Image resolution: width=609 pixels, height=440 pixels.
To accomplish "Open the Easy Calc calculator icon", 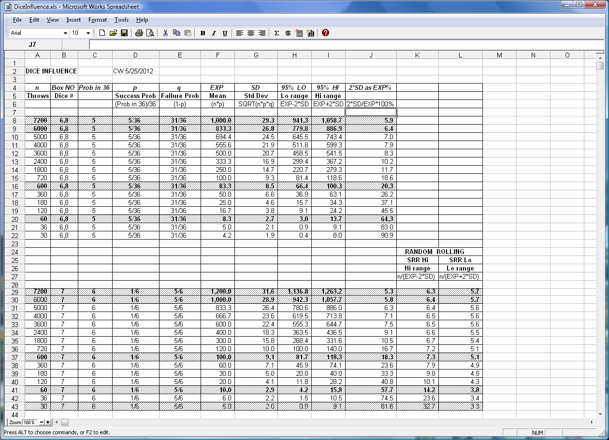I will 299,33.
